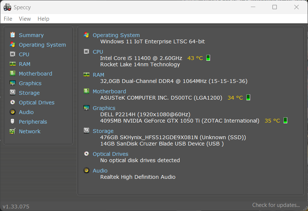
Task: Click the chip icon beside the CPU heading
Action: pos(86,51)
